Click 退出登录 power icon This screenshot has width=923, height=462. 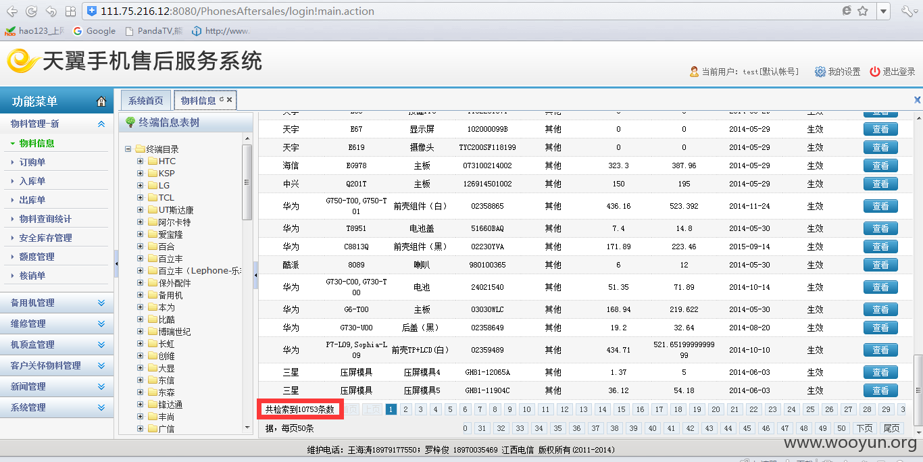pos(875,72)
